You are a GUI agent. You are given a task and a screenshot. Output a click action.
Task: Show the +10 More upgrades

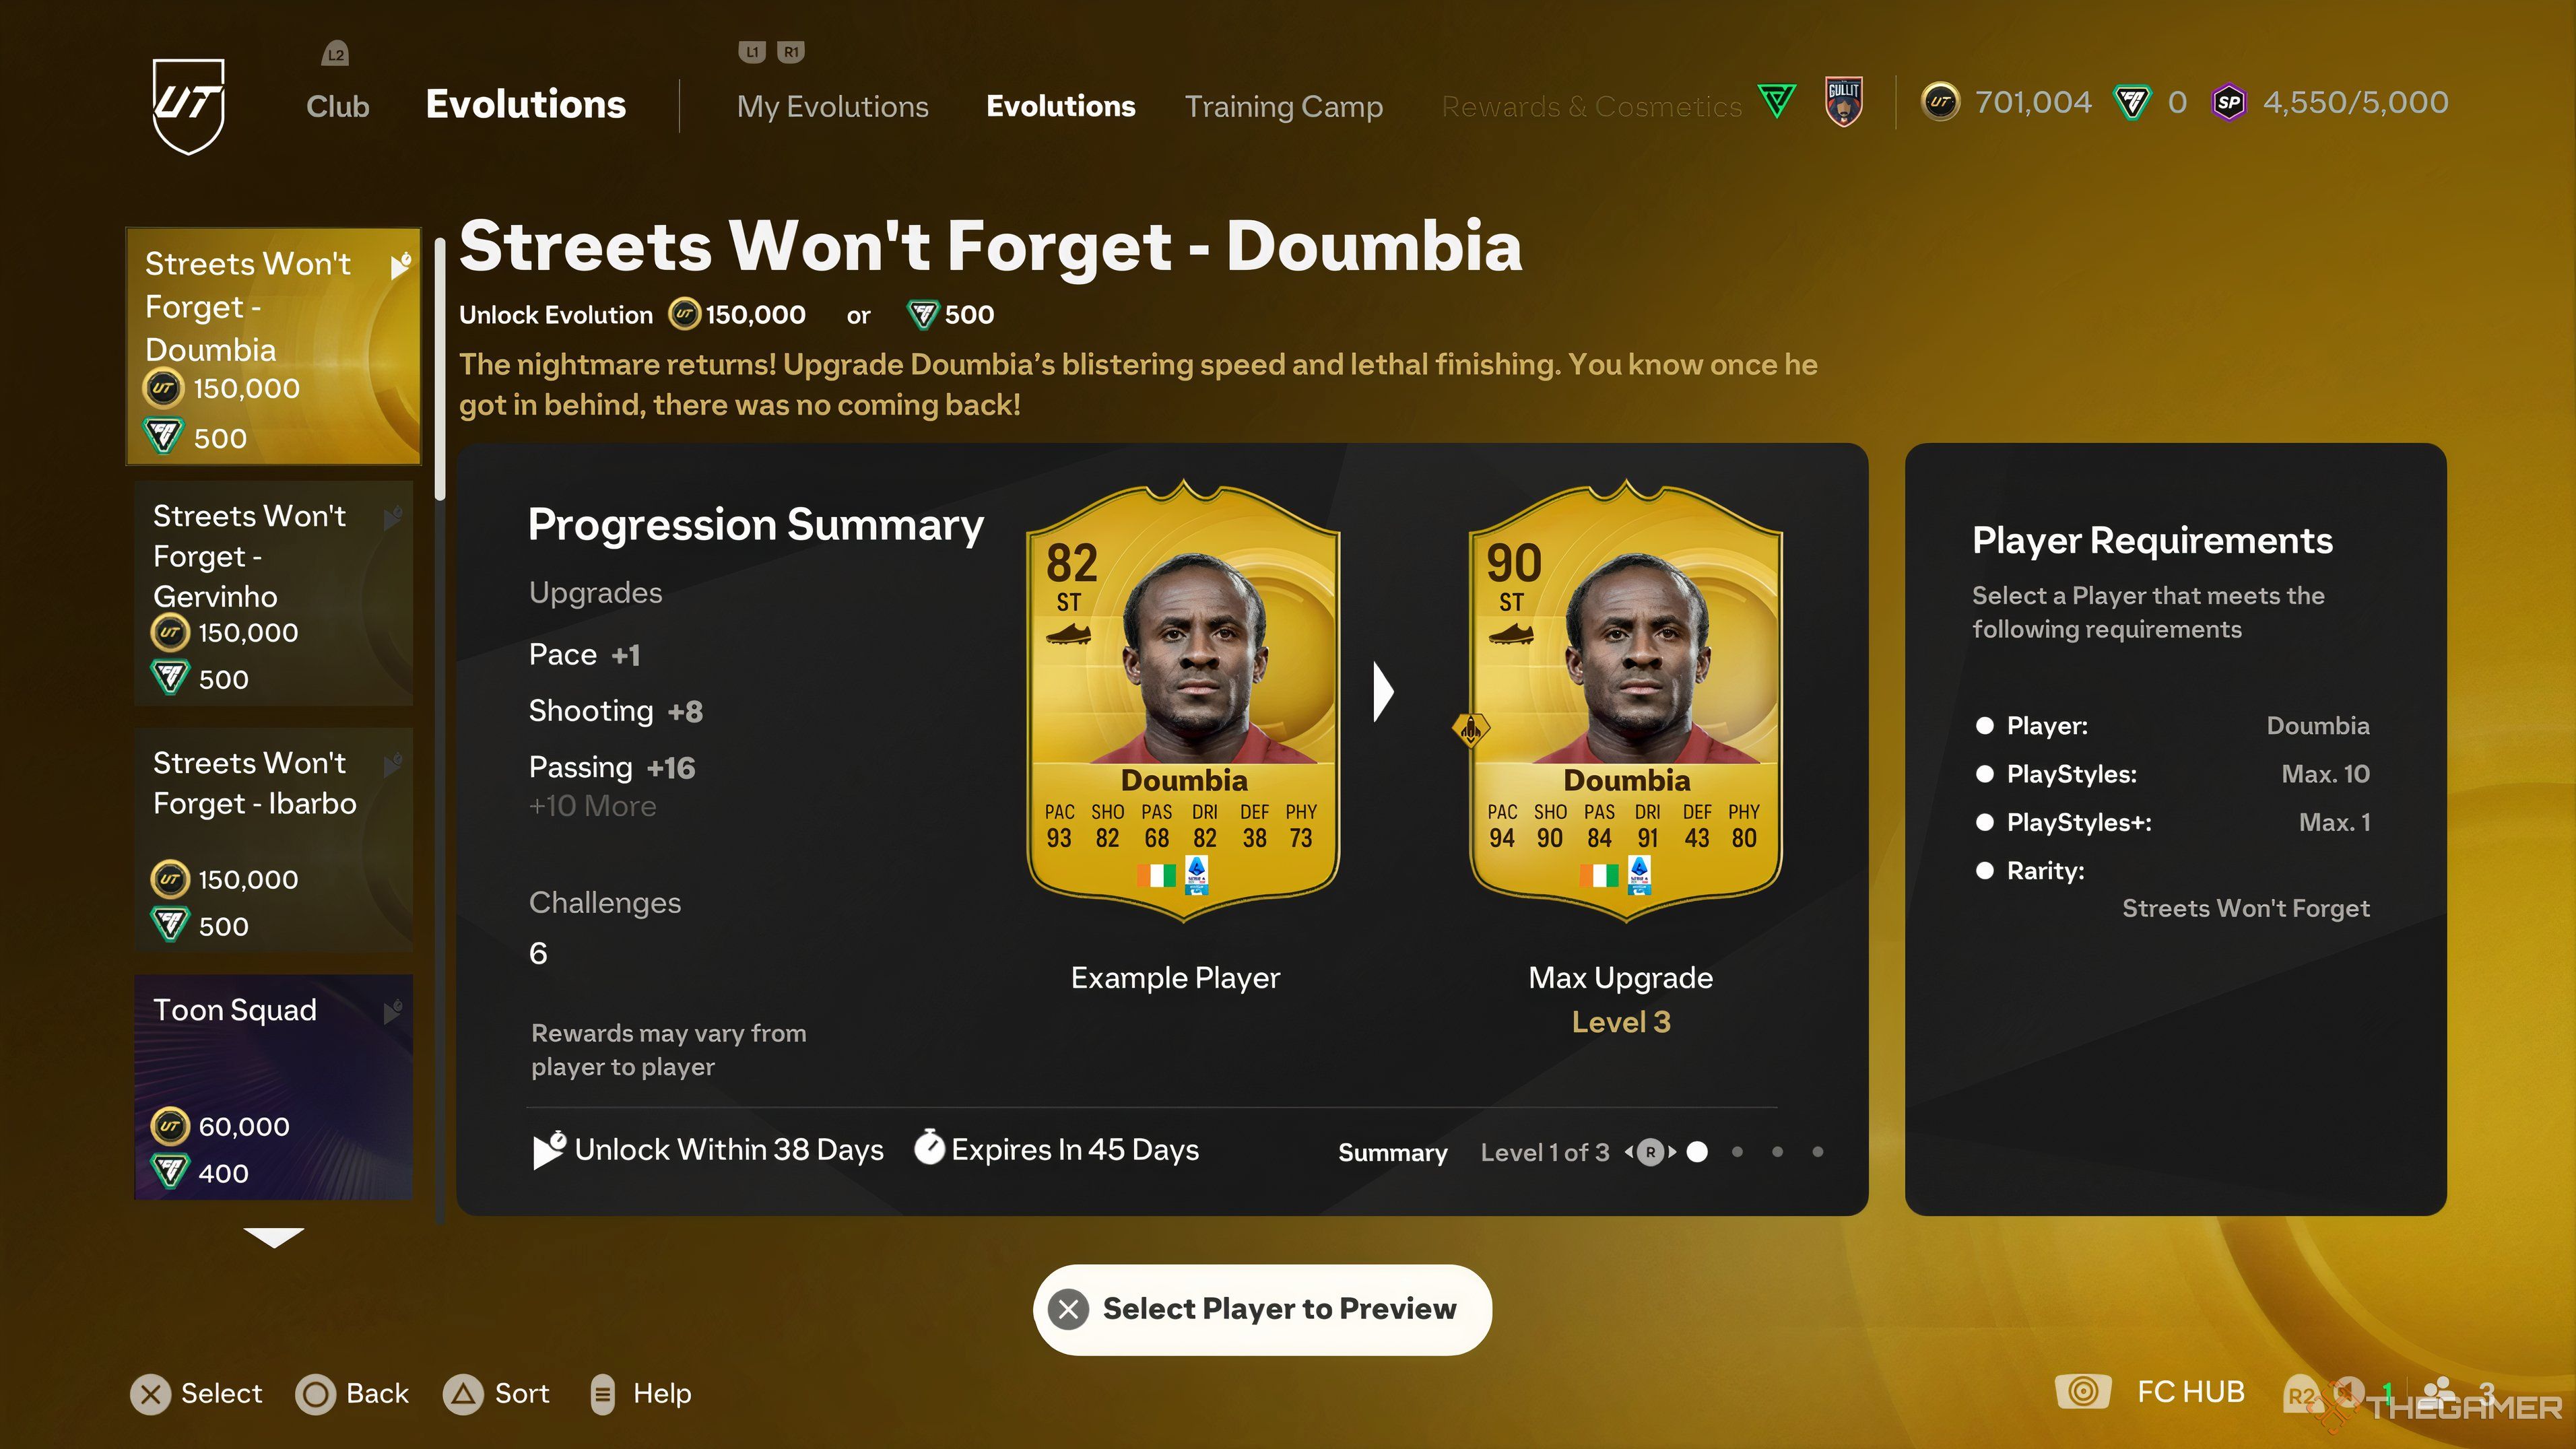(592, 806)
